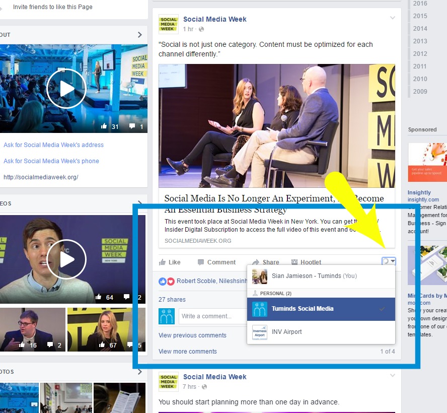The height and width of the screenshot is (413, 447).
Task: Like the Social Media Week post
Action: tap(170, 262)
